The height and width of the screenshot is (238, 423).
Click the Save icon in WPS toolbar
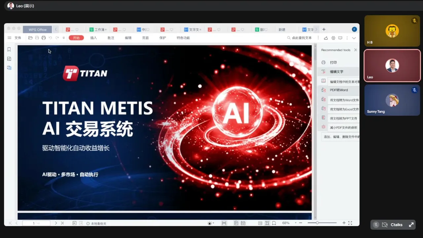click(x=37, y=38)
